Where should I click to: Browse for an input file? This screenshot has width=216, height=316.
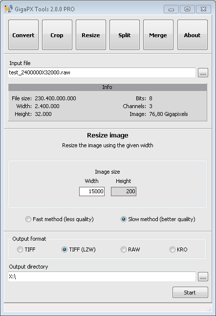203,73
